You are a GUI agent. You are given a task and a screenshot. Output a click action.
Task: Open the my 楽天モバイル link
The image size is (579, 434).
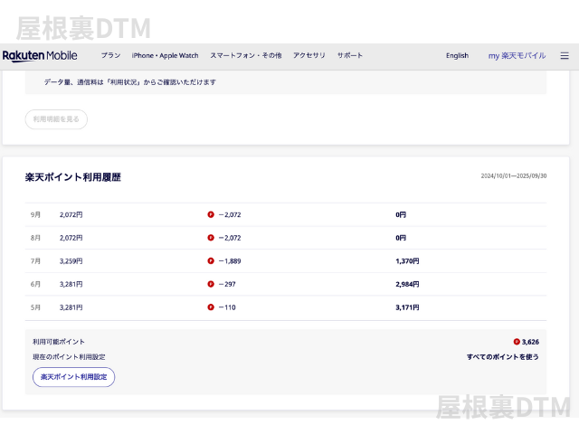click(x=517, y=56)
